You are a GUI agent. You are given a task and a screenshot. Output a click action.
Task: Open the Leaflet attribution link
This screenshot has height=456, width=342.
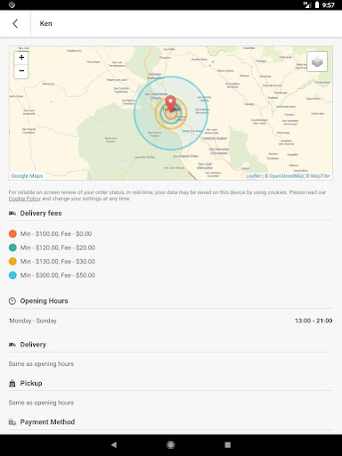pyautogui.click(x=253, y=175)
